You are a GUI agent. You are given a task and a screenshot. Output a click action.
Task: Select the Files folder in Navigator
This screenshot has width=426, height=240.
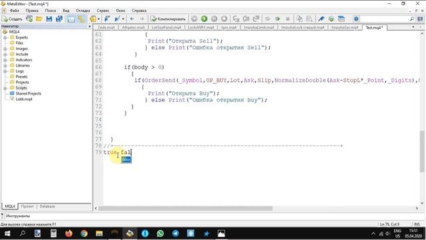pos(19,43)
